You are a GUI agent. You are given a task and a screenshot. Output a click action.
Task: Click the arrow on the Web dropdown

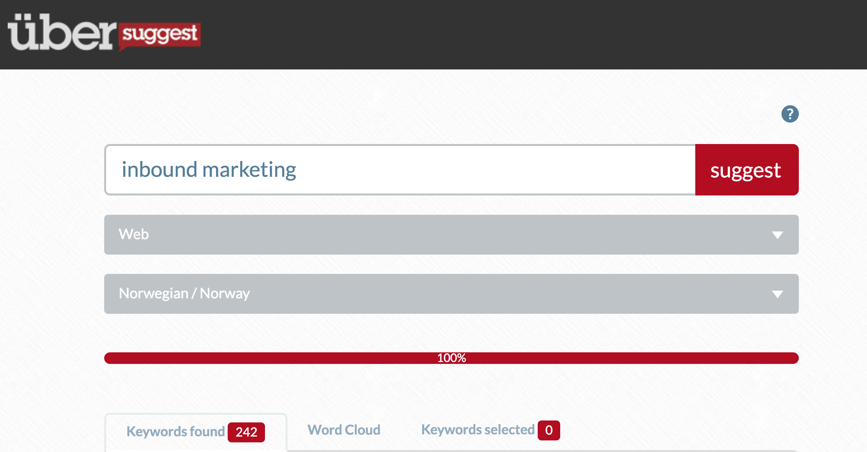[x=777, y=235]
